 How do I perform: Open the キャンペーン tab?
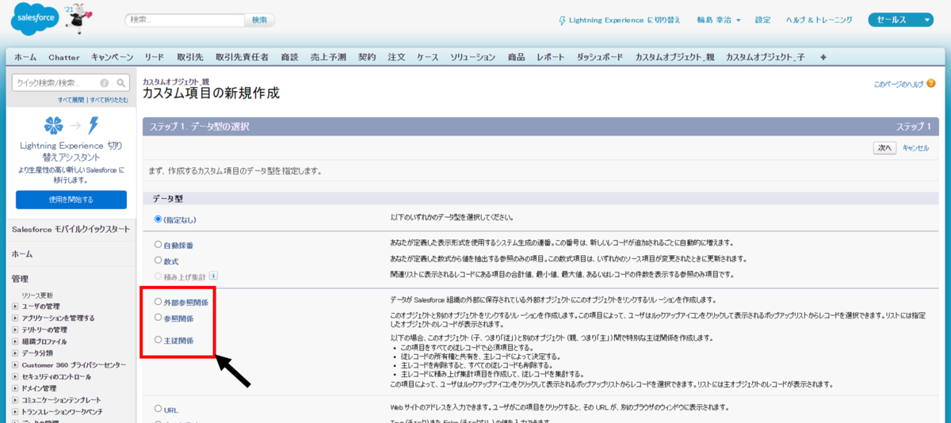pos(113,57)
